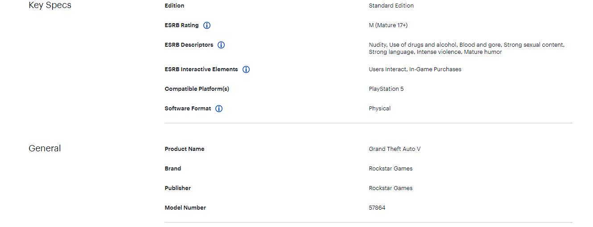
Task: Click the ESRB Descriptors label
Action: click(x=189, y=45)
